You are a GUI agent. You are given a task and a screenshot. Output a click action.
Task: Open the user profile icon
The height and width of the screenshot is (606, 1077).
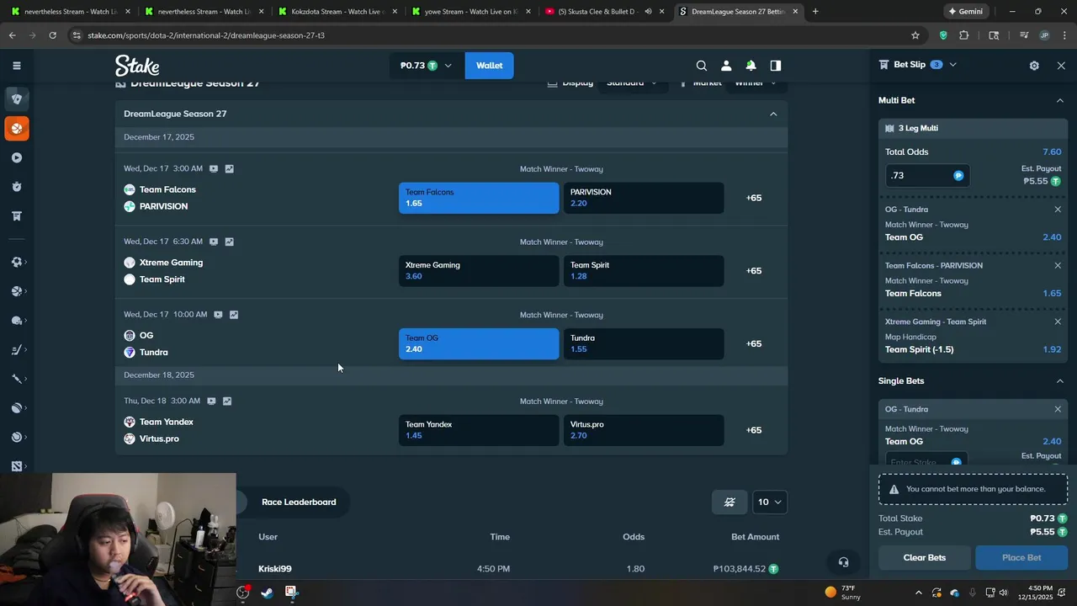pos(726,66)
